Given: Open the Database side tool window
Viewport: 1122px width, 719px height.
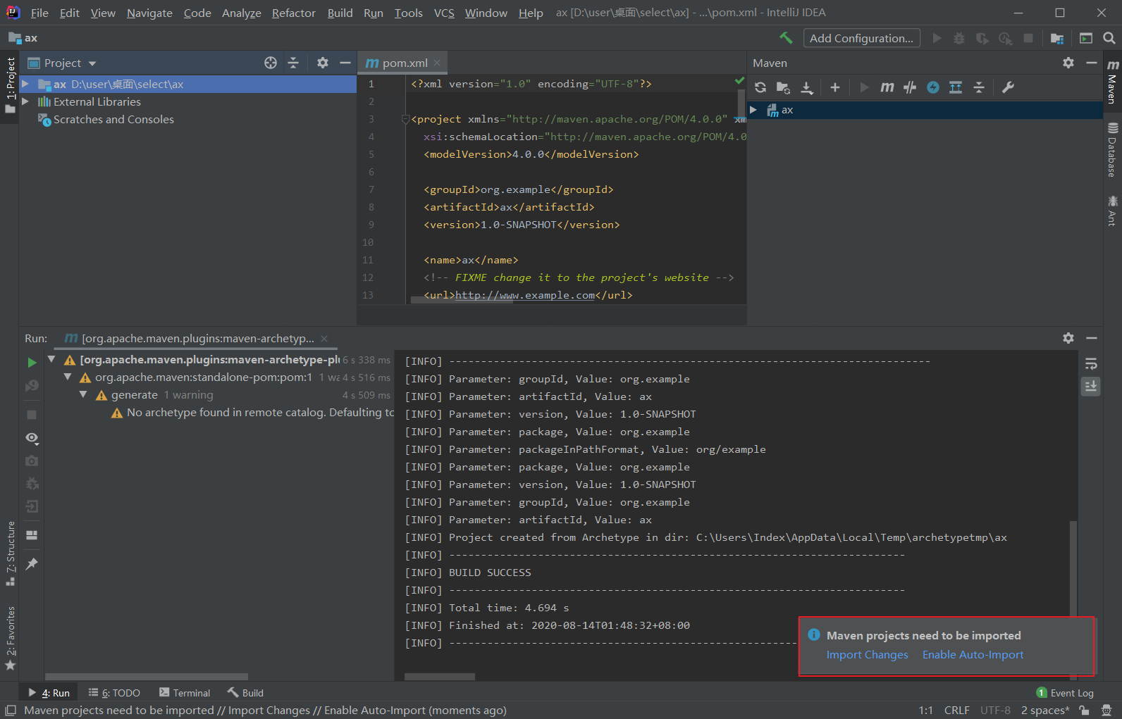Looking at the screenshot, I should tap(1113, 150).
